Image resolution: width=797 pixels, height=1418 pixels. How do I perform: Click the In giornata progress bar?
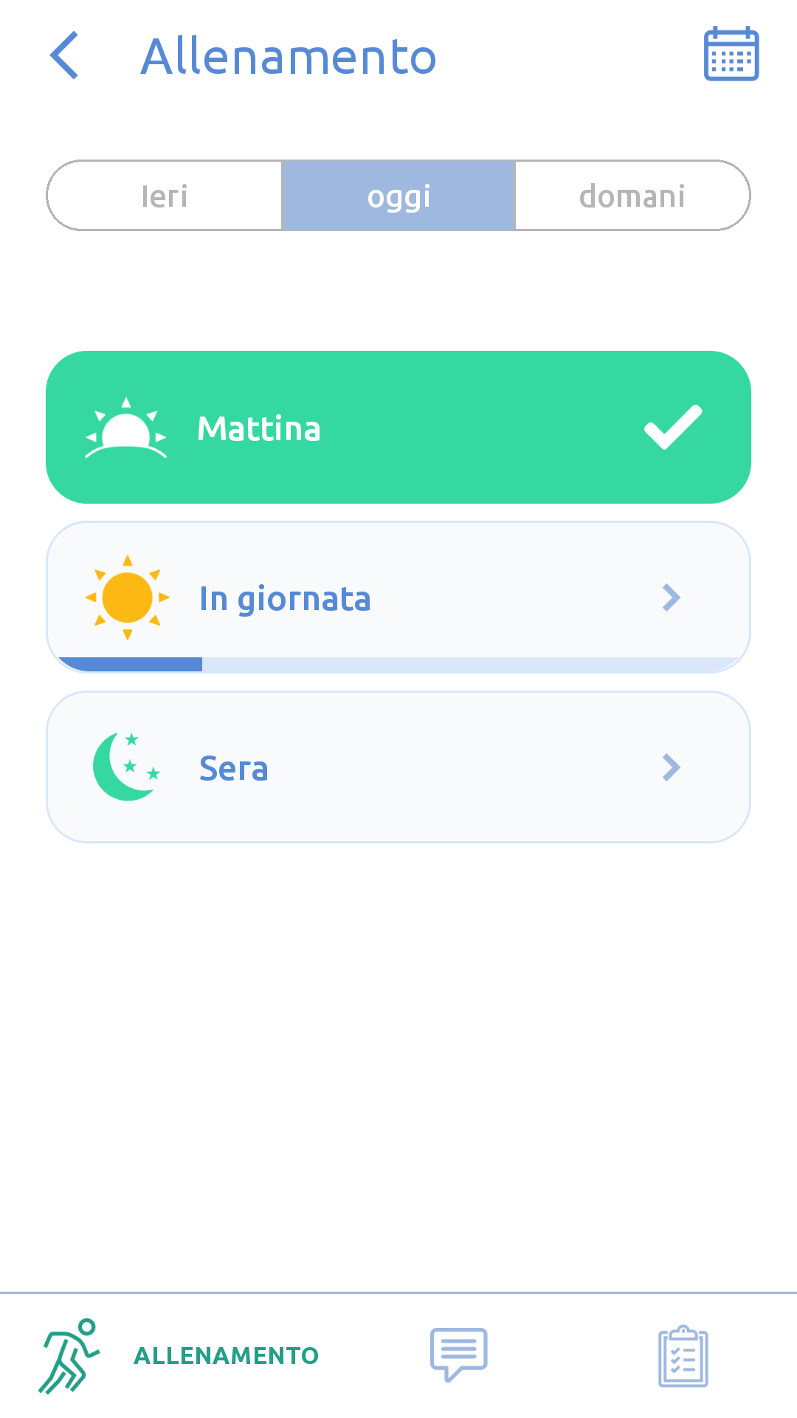pos(398,665)
